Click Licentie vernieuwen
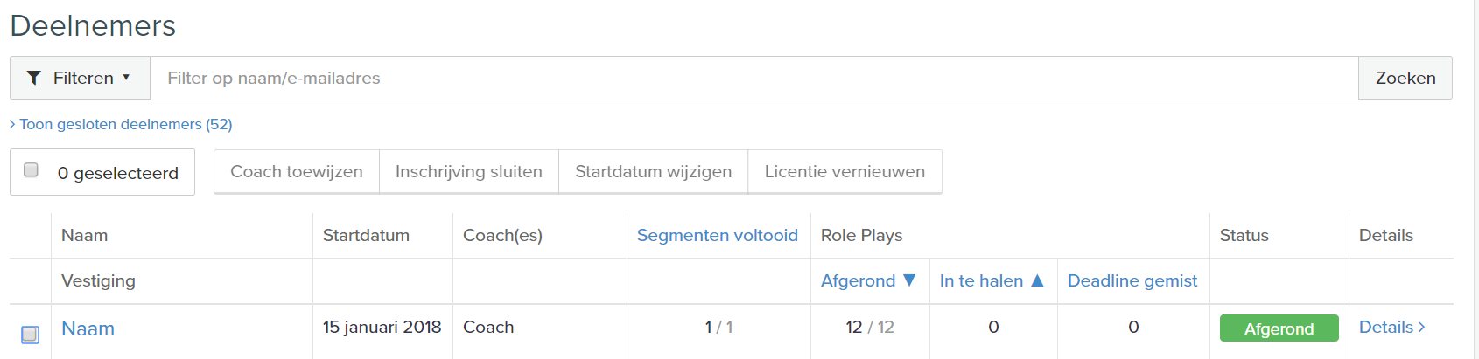1479x359 pixels. point(845,171)
